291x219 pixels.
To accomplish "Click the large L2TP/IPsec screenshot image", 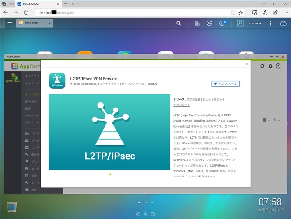I will 109,132.
